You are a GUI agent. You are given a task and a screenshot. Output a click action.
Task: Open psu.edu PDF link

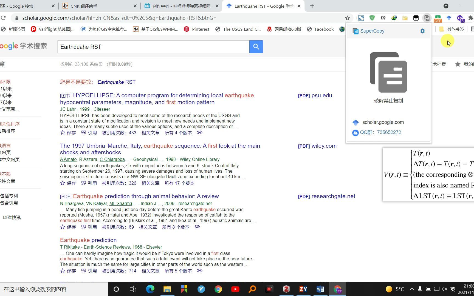315,95
